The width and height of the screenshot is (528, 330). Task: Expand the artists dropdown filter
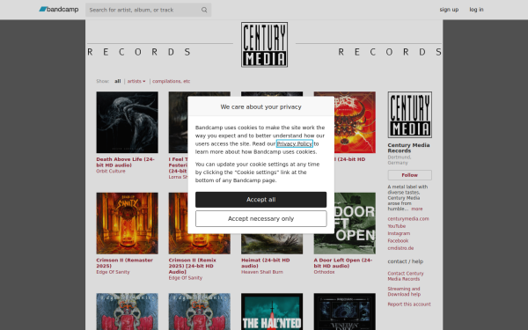(x=136, y=81)
